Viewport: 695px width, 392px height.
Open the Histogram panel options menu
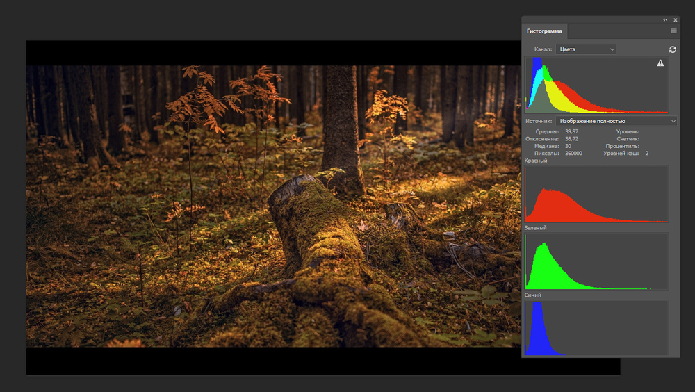[673, 31]
